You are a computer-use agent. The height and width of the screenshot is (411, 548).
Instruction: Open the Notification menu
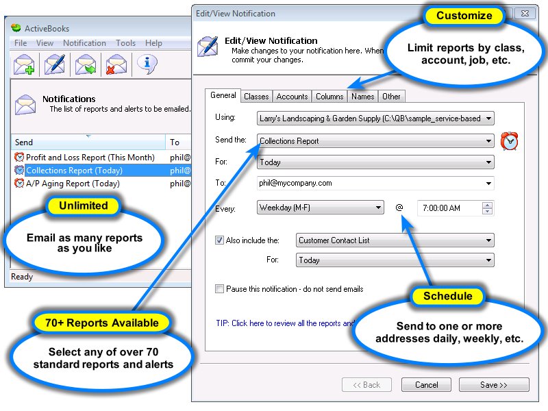84,43
